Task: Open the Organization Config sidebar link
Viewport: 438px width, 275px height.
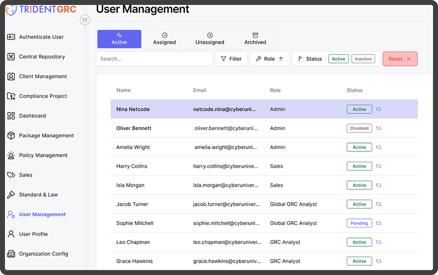Action: [44, 254]
